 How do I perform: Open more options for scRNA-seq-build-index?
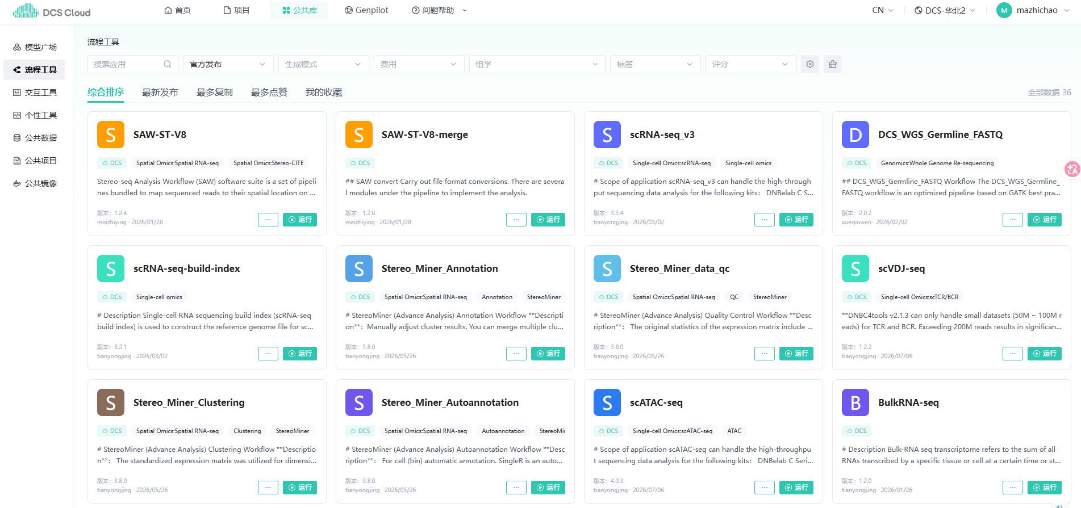268,354
